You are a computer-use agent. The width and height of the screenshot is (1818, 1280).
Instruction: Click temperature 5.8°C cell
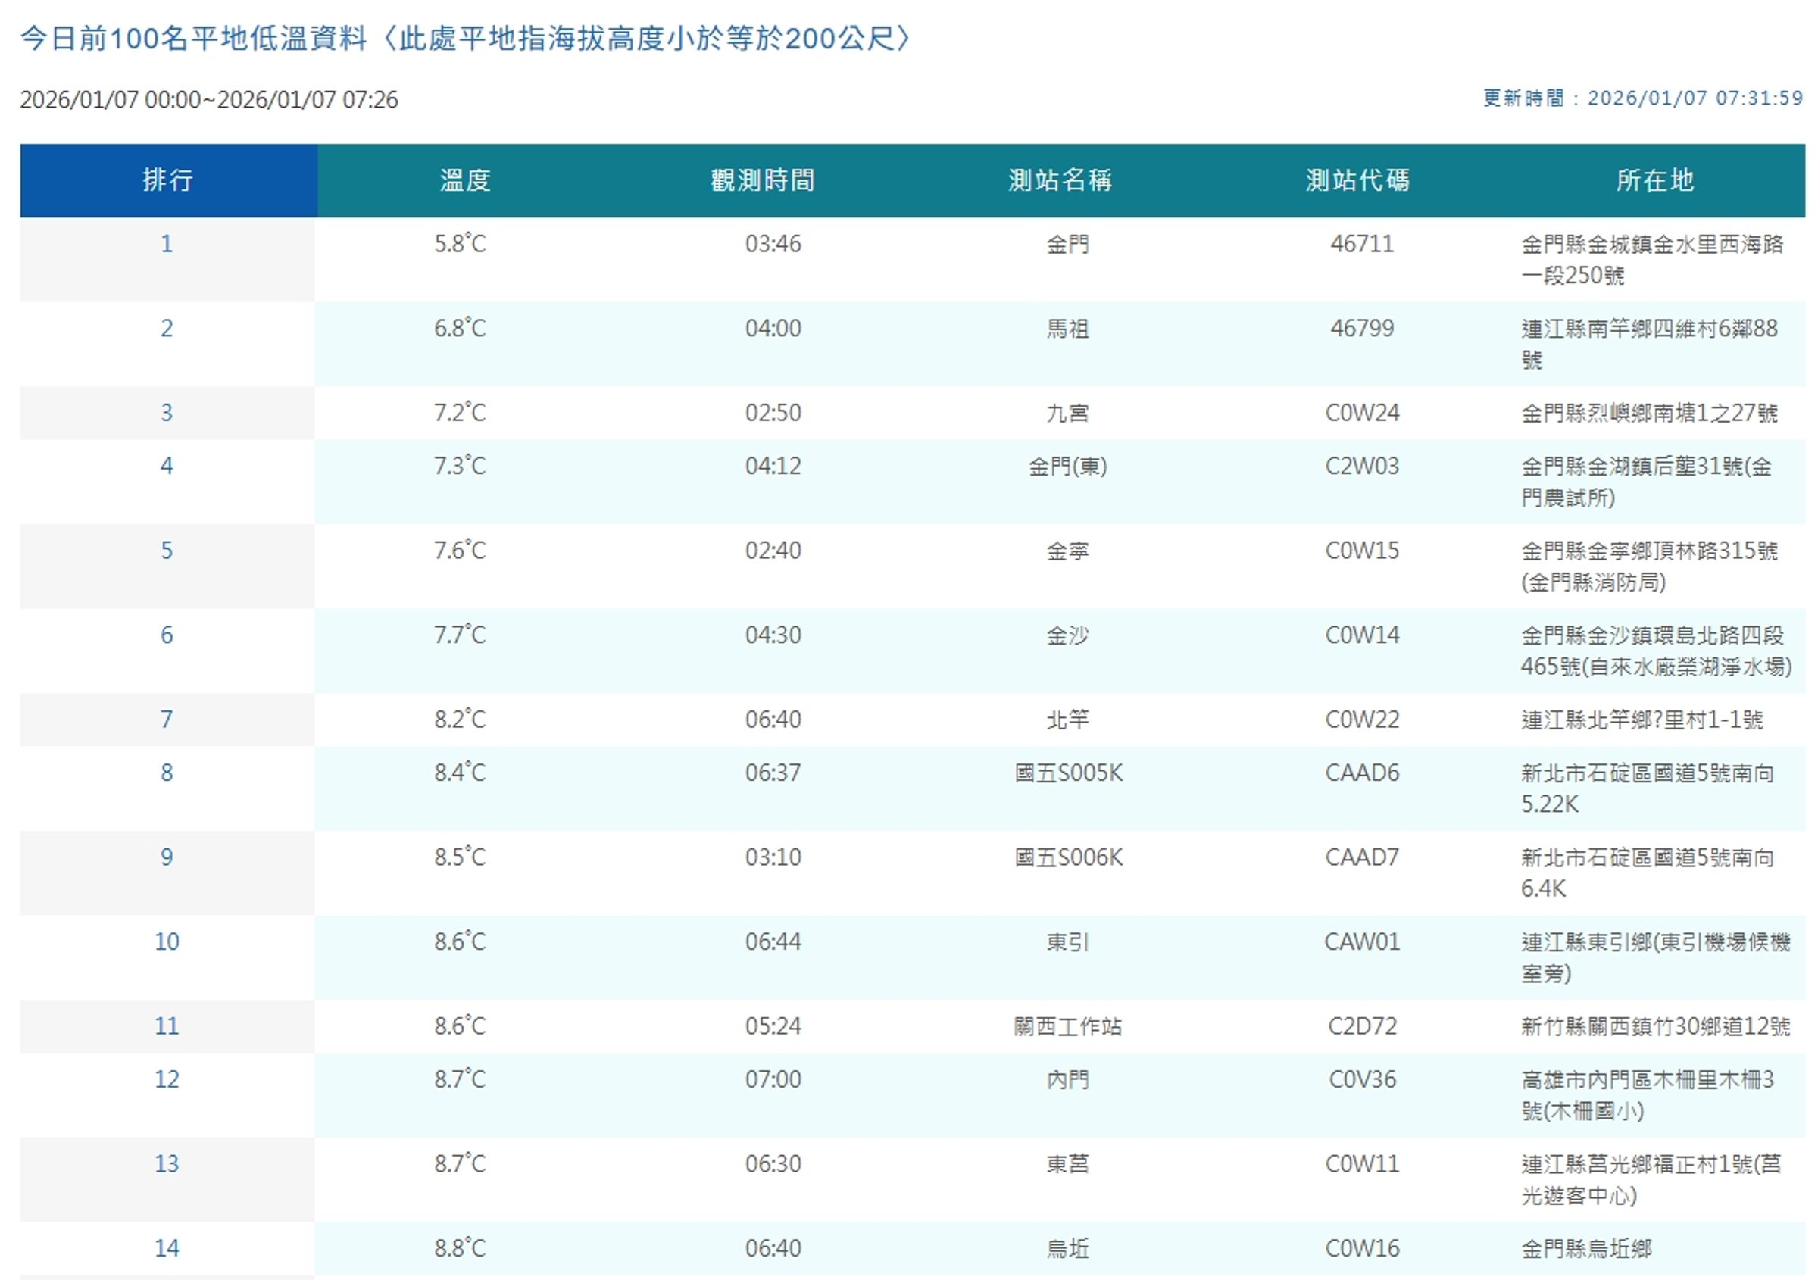pyautogui.click(x=460, y=244)
